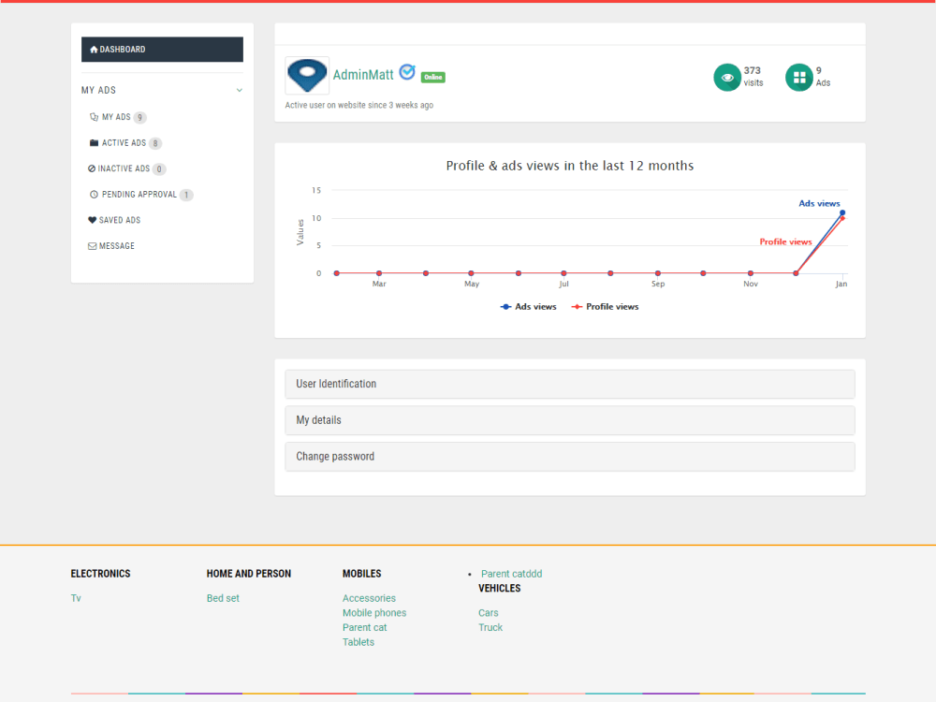Click the Dashboard home icon
Image resolution: width=936 pixels, height=702 pixels.
pos(94,50)
